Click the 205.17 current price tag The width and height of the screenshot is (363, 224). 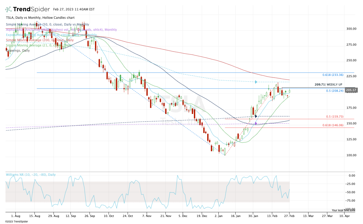tap(352, 90)
